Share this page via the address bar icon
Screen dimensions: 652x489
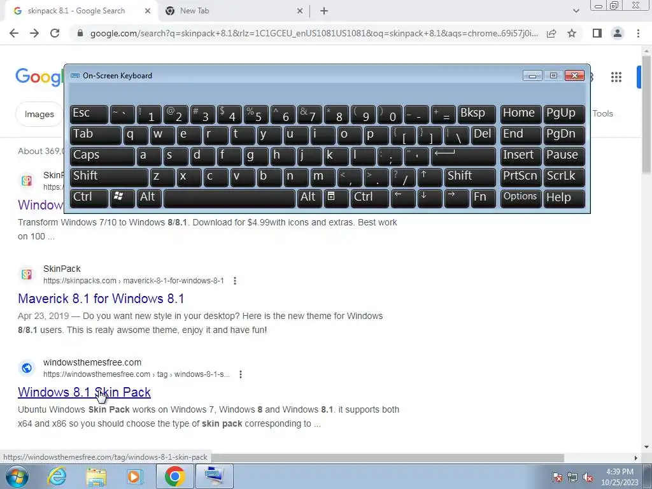(551, 33)
